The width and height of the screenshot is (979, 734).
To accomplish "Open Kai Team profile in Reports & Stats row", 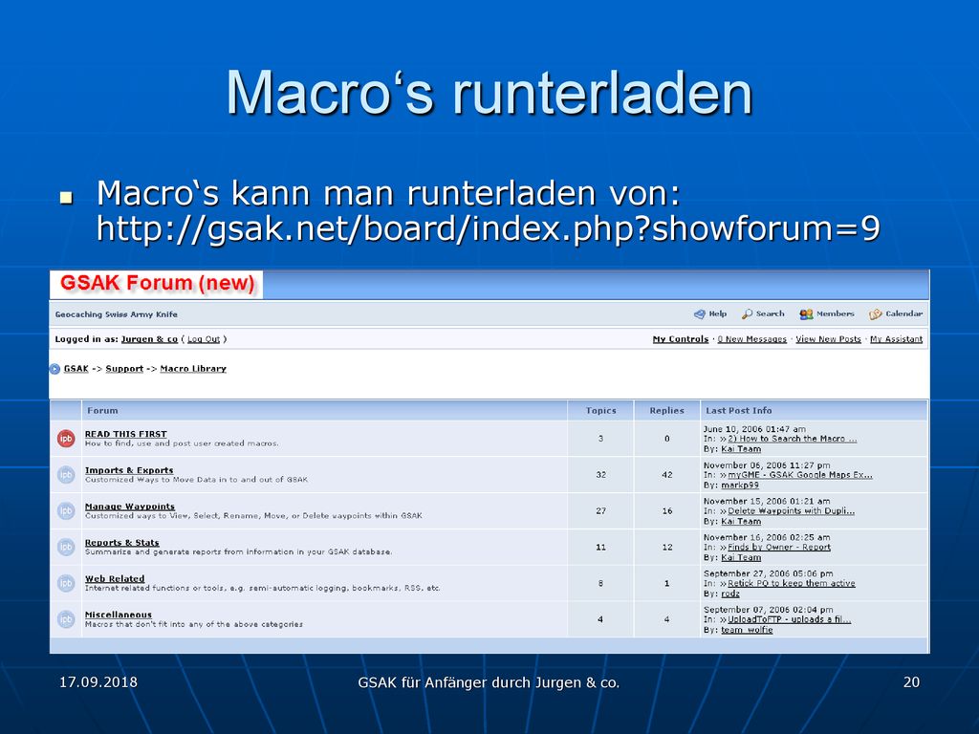I will [x=741, y=557].
